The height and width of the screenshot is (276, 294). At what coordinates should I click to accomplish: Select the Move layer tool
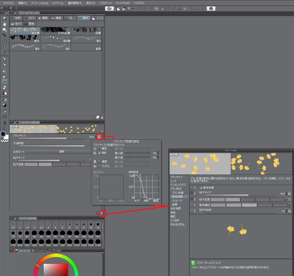click(5, 35)
